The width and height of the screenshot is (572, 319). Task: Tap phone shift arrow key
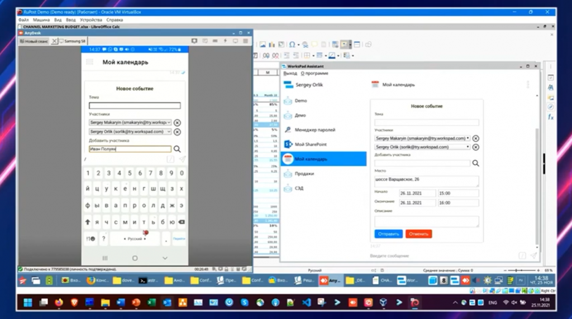(88, 222)
